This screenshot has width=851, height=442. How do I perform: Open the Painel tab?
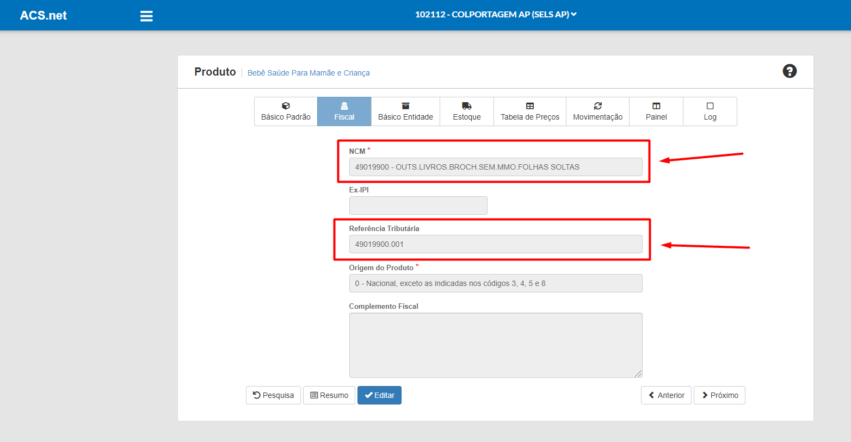[656, 111]
